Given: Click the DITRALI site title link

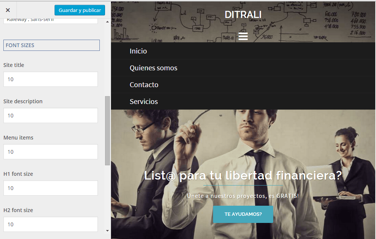Looking at the screenshot, I should (243, 15).
